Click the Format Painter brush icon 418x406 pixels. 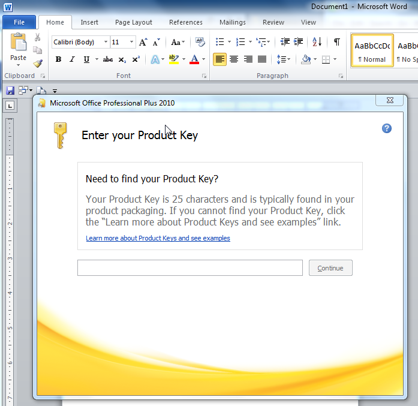click(38, 63)
